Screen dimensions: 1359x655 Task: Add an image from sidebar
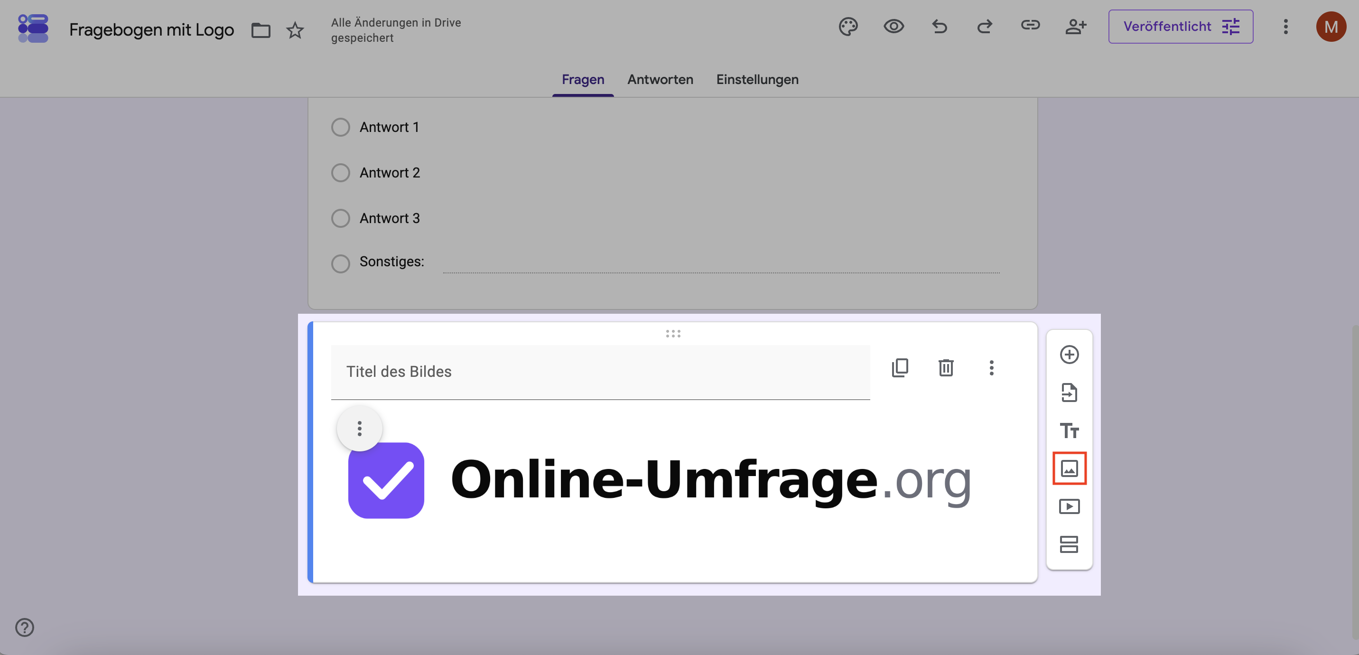[1069, 468]
